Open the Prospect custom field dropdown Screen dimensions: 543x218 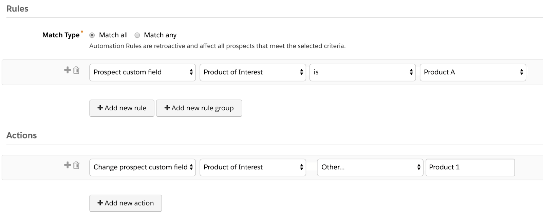click(143, 72)
